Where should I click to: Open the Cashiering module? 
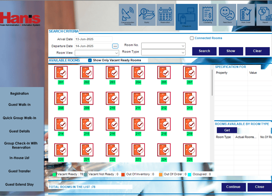[x=208, y=15]
